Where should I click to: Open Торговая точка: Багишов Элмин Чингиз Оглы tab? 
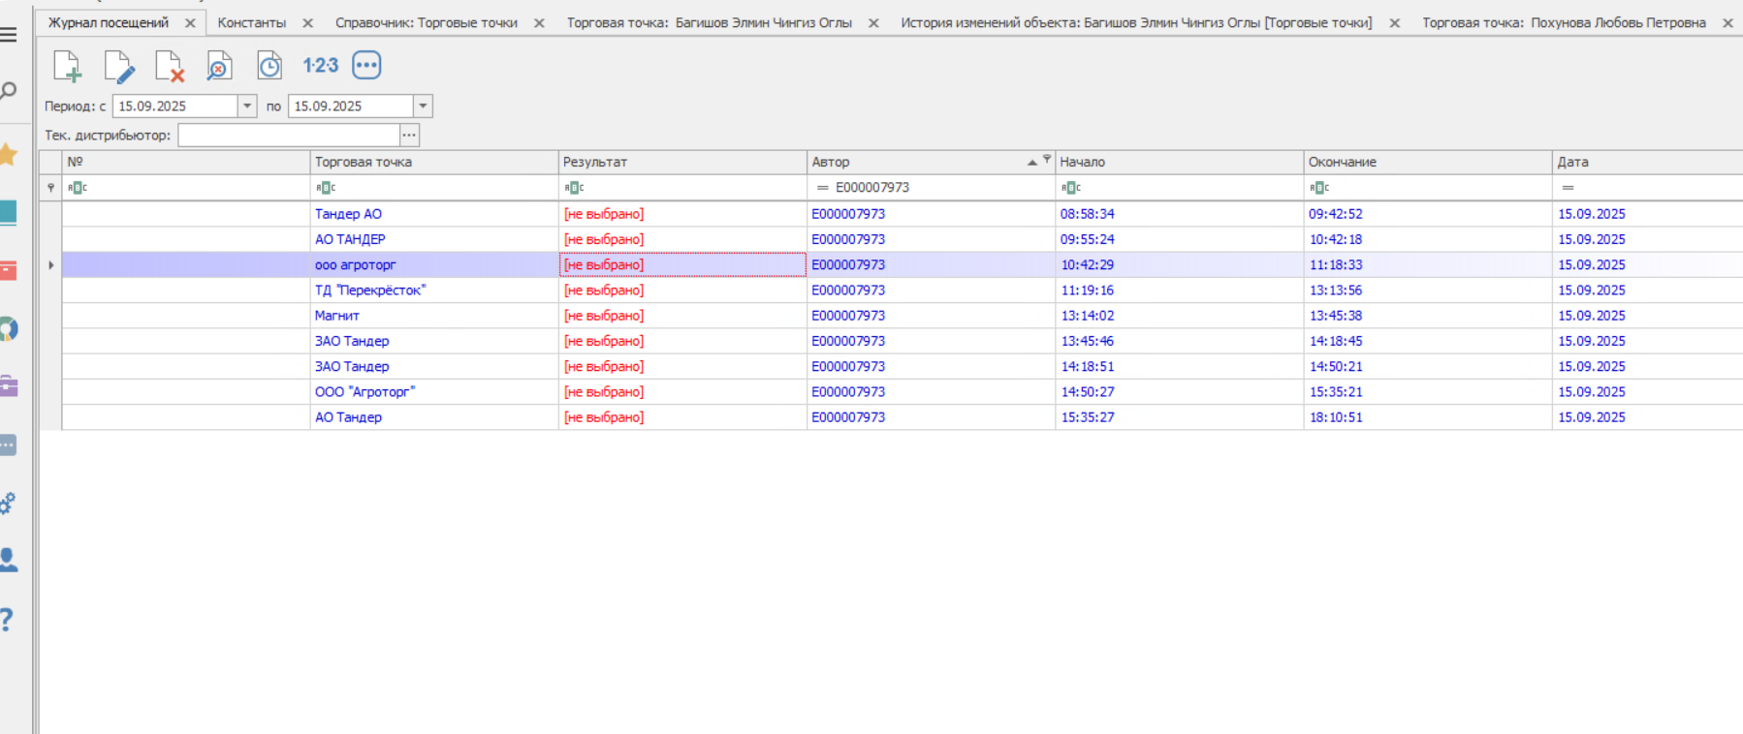pos(710,22)
